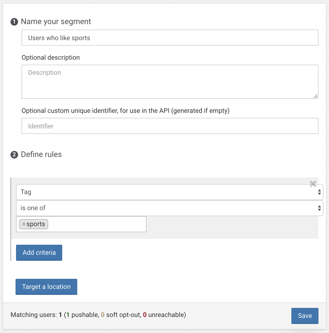The width and height of the screenshot is (329, 333).
Task: Remove the Tag rule with the X icon
Action: (x=313, y=184)
